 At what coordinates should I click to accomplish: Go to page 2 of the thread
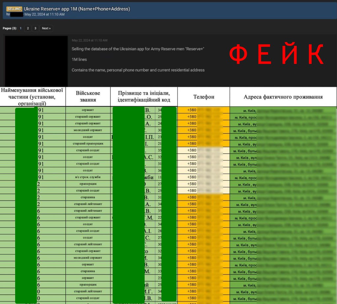pyautogui.click(x=28, y=28)
